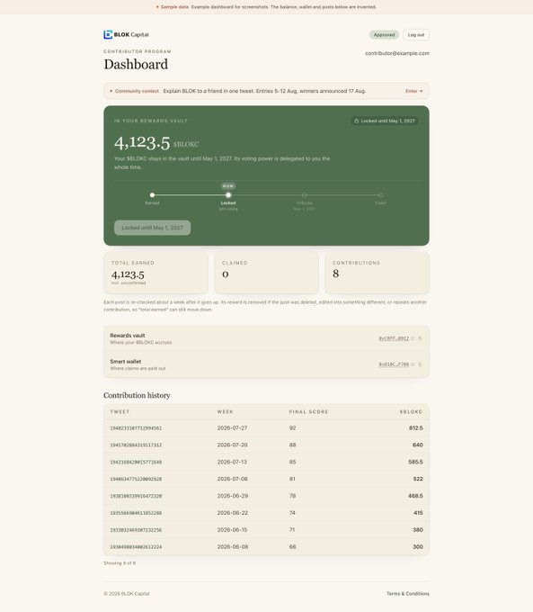Select the Locked timeline step marked Now
533x612 pixels.
228,197
